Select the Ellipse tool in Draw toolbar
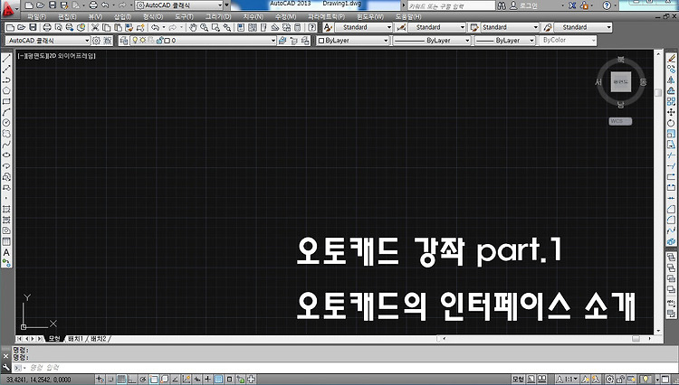 click(x=6, y=155)
